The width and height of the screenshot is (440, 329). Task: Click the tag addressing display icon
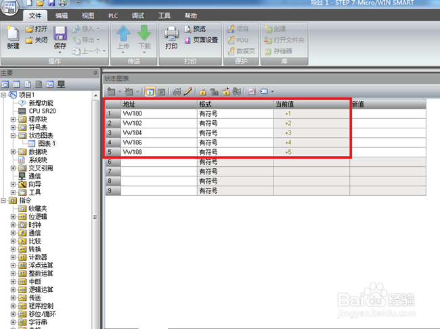(264, 92)
